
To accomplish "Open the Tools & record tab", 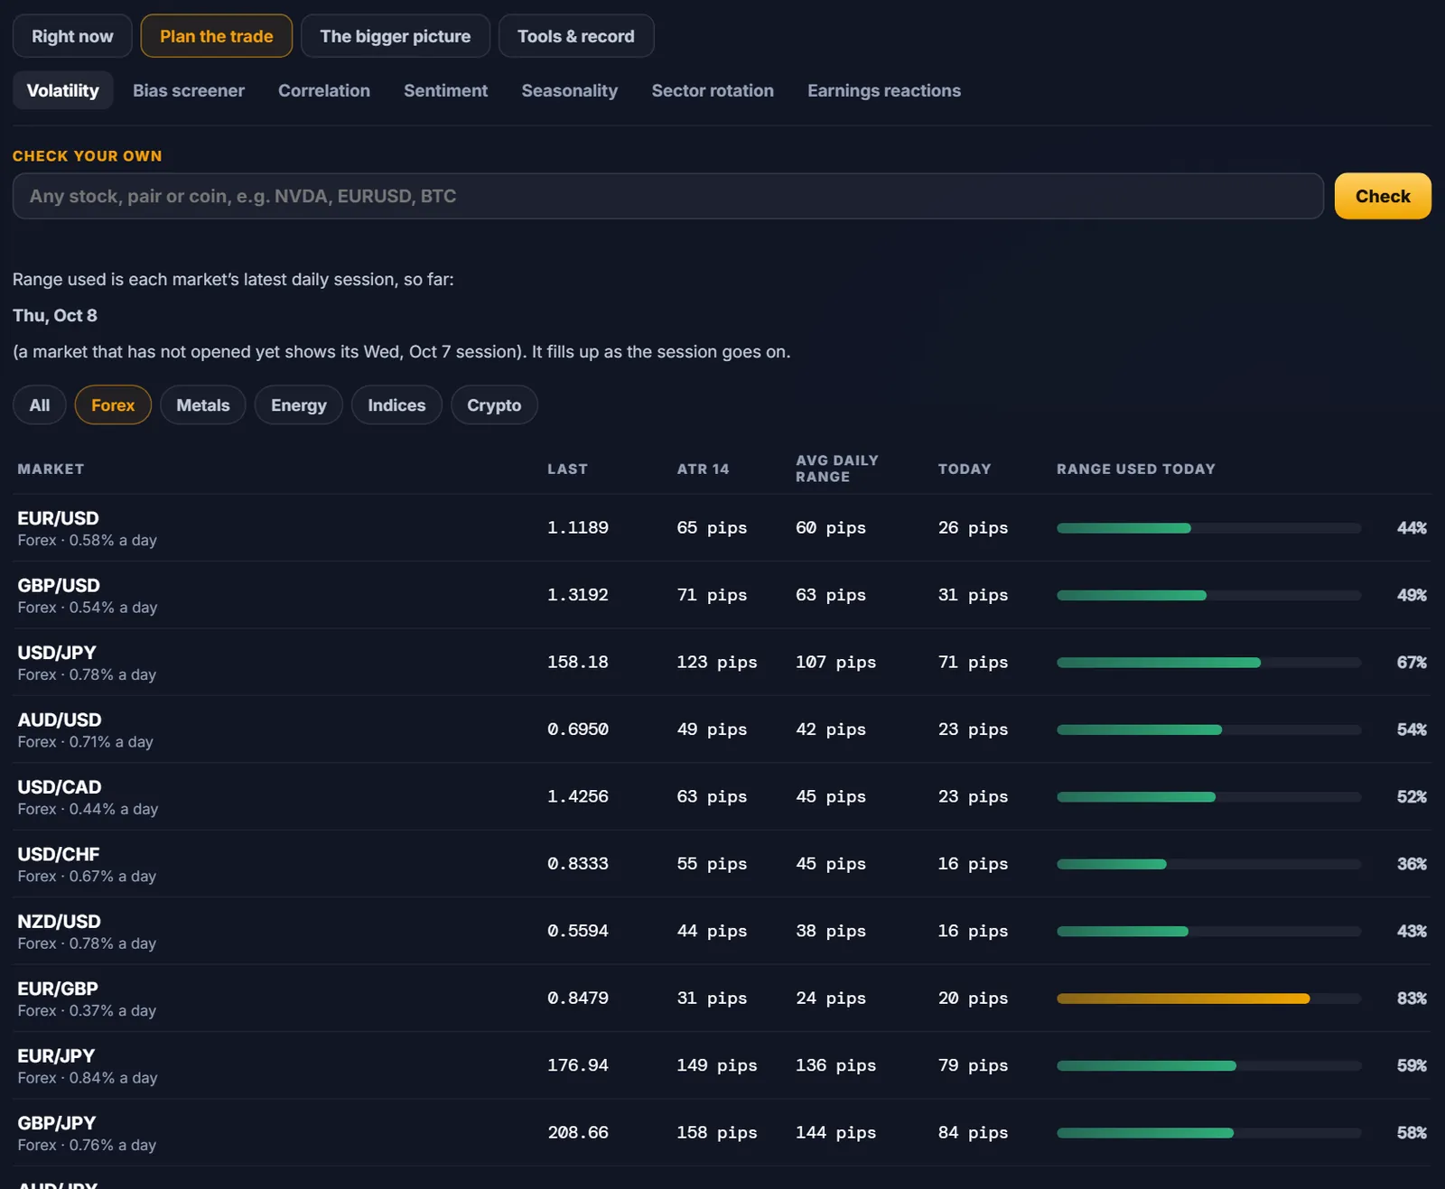I will (575, 36).
